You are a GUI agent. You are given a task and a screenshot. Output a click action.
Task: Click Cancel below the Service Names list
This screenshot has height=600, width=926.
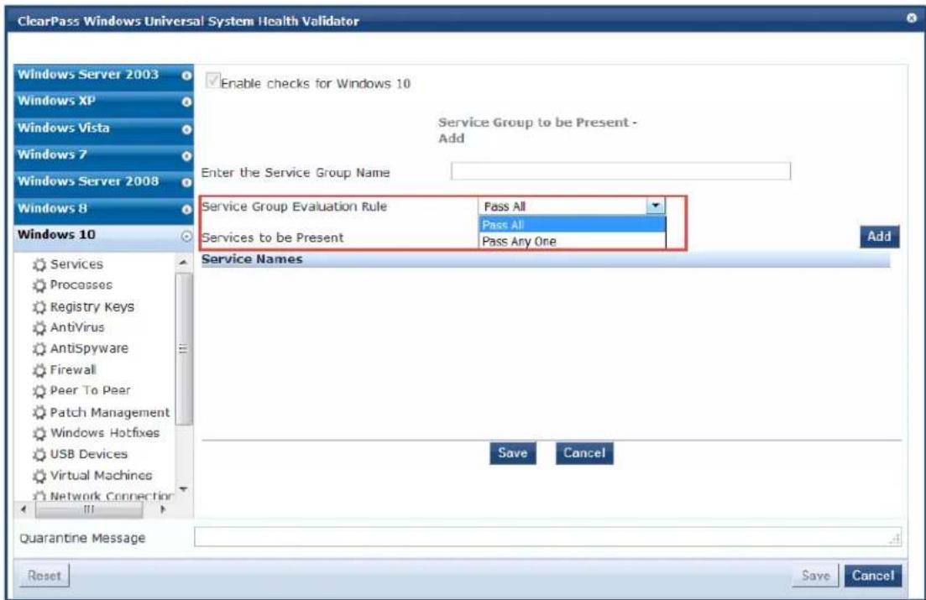(584, 453)
